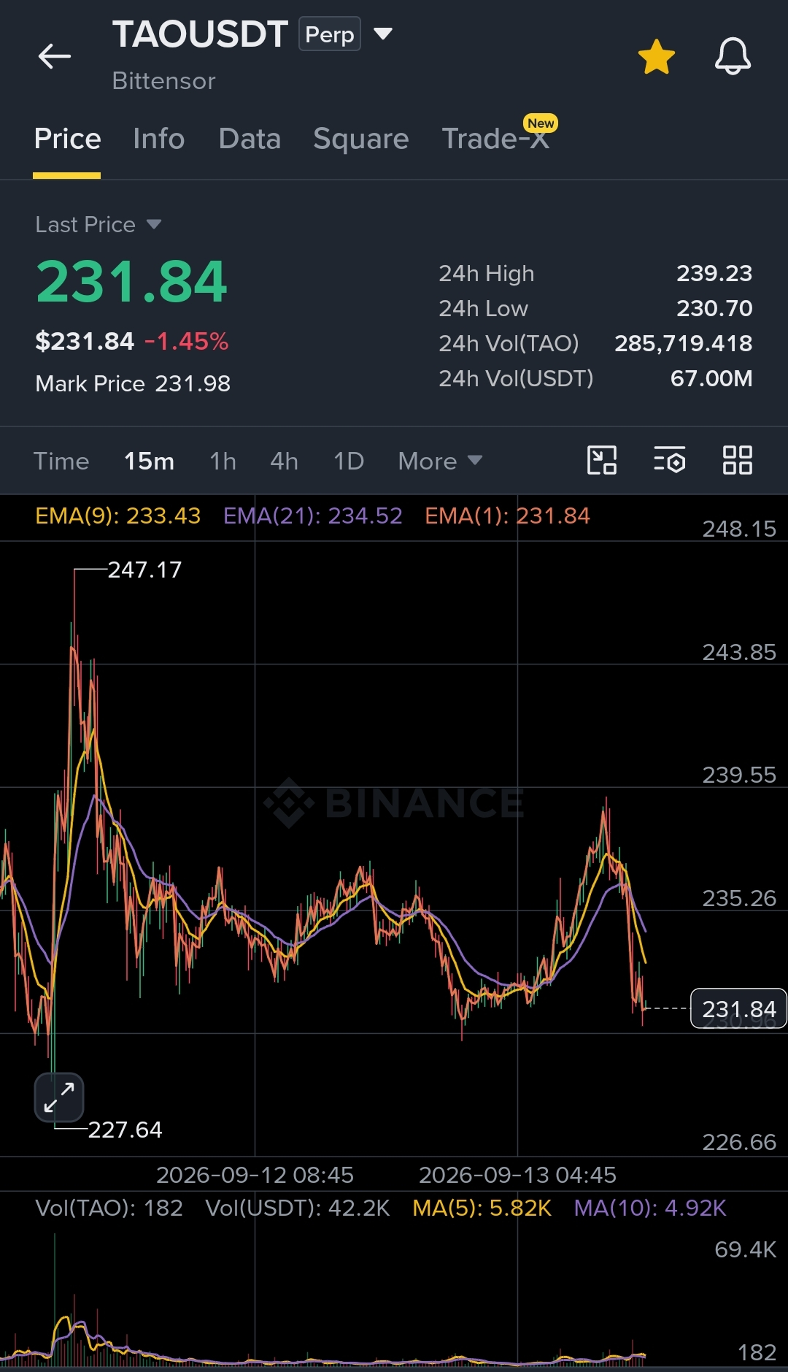The height and width of the screenshot is (1372, 788).
Task: Tap the EMA(9) indicator label
Action: [117, 516]
